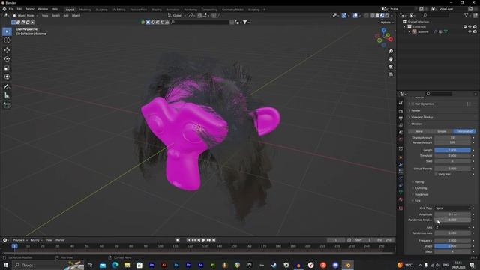Expand the Clumping subpanel
This screenshot has width=480, height=270.
point(420,188)
